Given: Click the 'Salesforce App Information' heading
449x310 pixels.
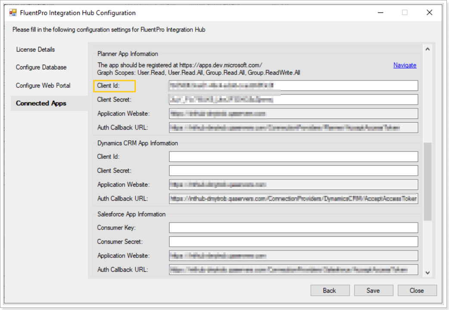Looking at the screenshot, I should [x=131, y=214].
